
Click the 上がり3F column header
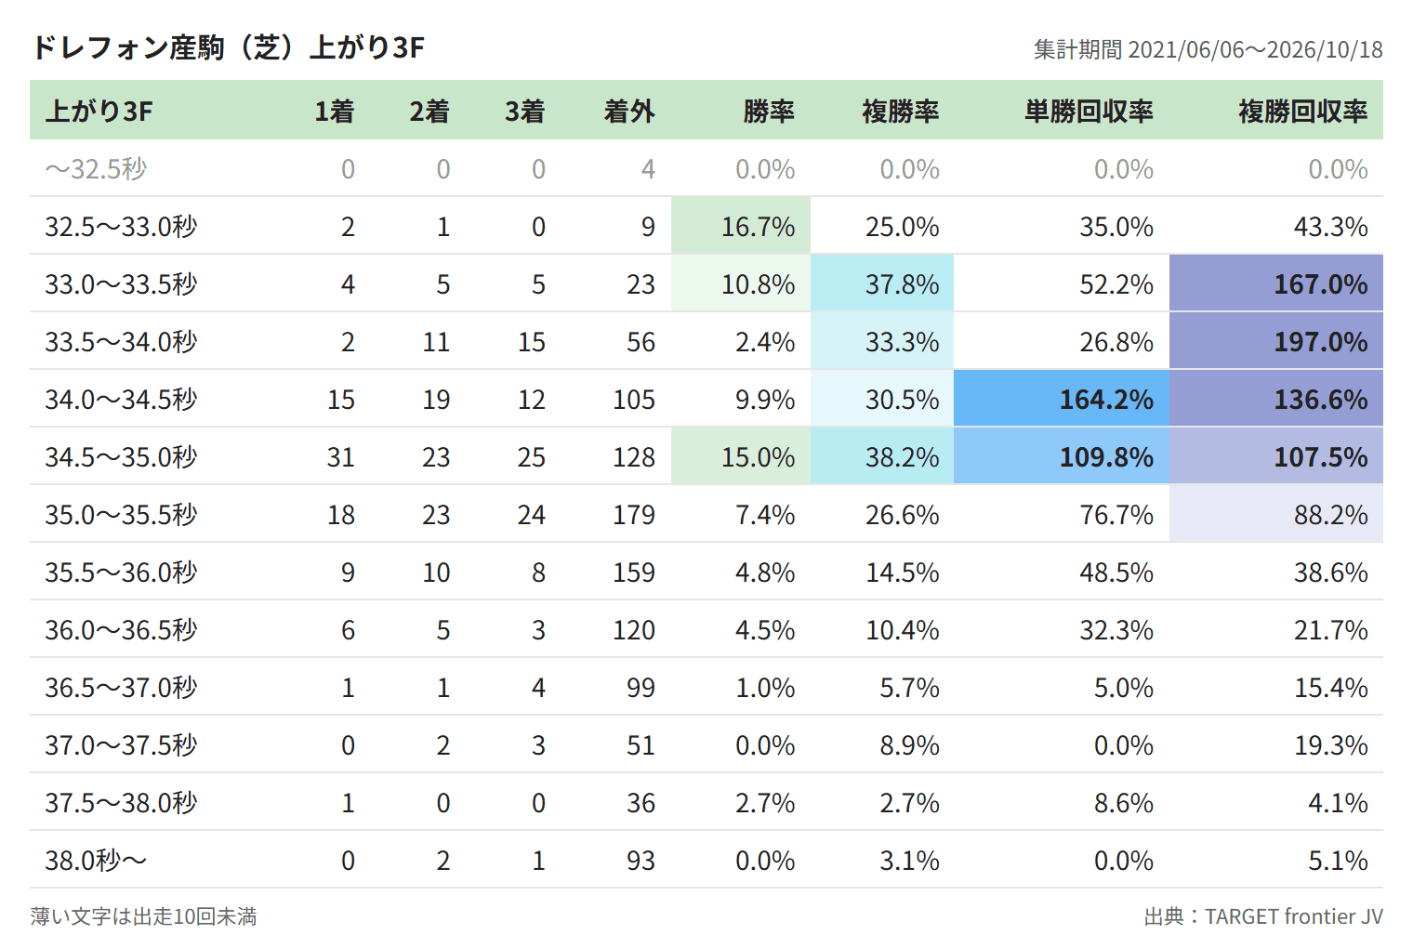coord(99,112)
